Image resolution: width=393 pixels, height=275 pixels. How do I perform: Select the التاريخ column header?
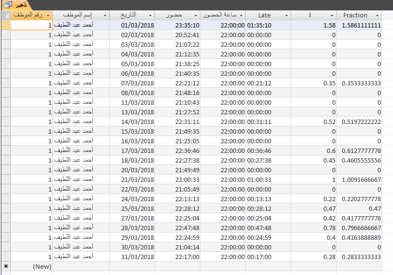click(x=132, y=15)
